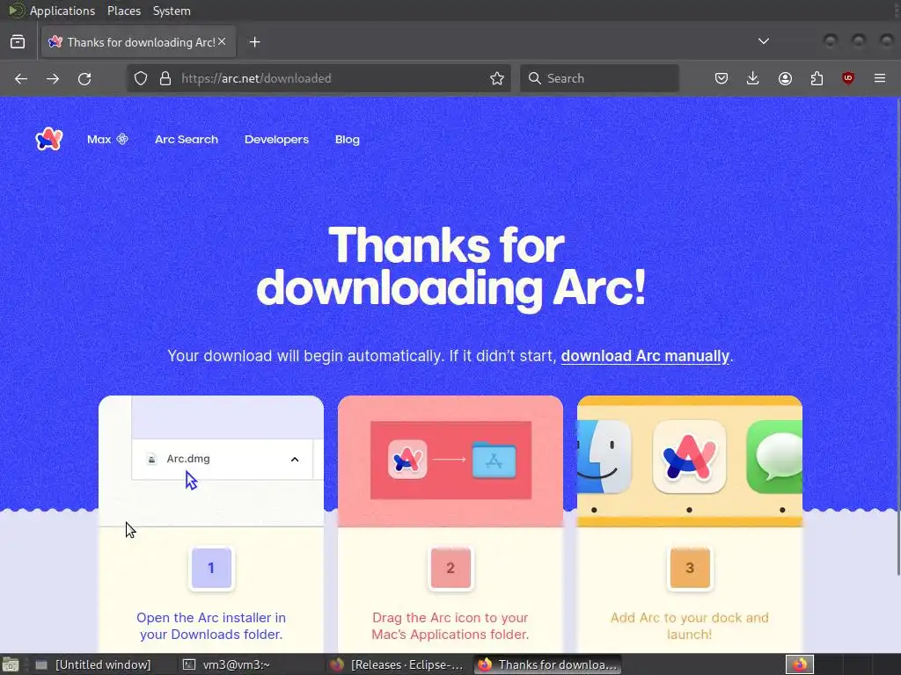Open the Places menu
The width and height of the screenshot is (901, 675).
pos(123,11)
